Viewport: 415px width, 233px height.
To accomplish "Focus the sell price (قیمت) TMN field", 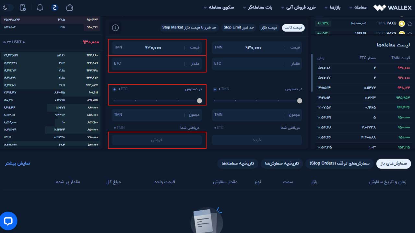I will 157,48.
